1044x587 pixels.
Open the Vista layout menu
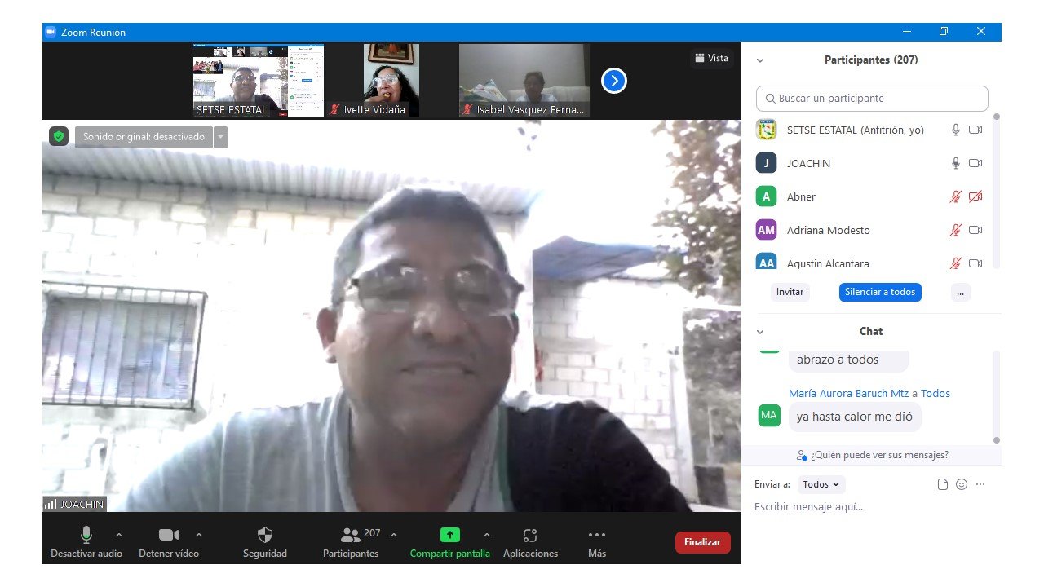(x=711, y=58)
